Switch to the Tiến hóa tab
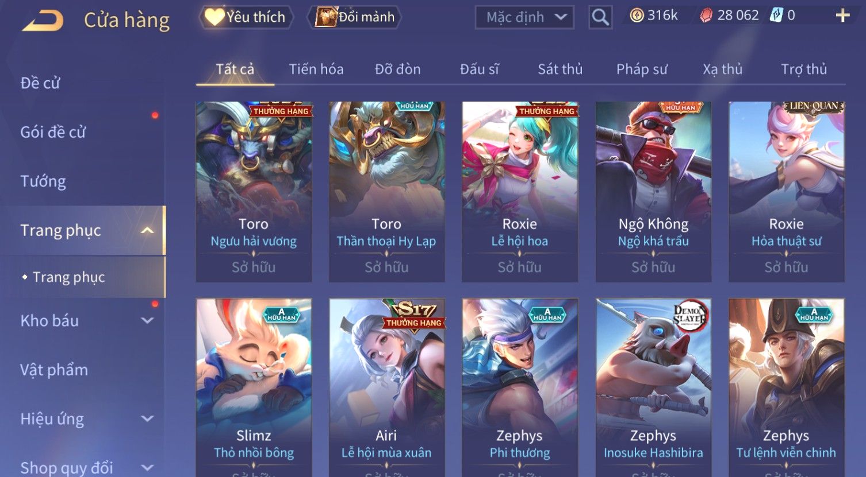Viewport: 866px width, 477px height. coord(316,69)
